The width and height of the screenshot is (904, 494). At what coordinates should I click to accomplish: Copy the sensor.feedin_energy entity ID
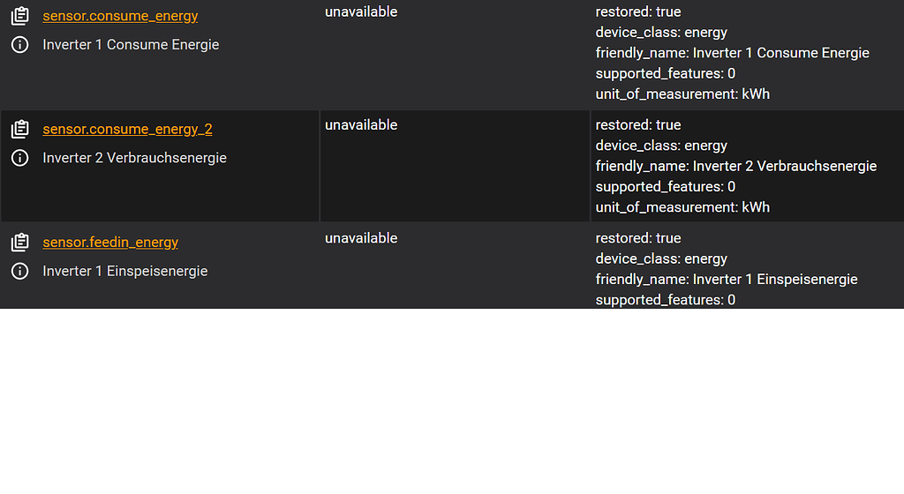coord(19,243)
